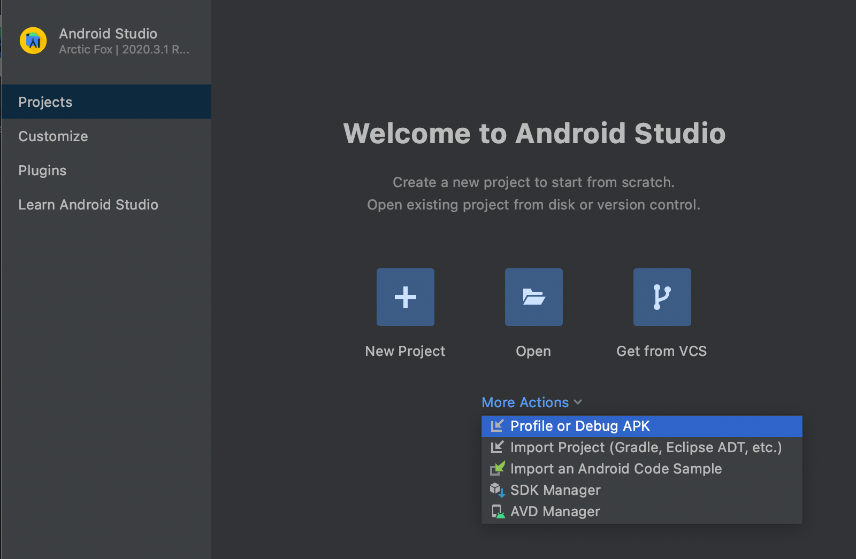Click the Import Android Code Sample icon

tap(498, 469)
